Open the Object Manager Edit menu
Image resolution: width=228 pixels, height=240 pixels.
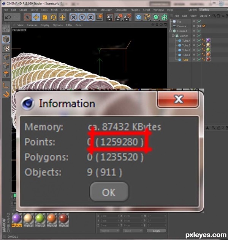click(185, 16)
